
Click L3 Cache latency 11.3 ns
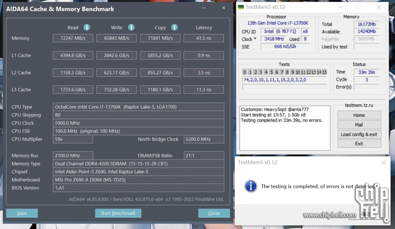click(x=203, y=90)
